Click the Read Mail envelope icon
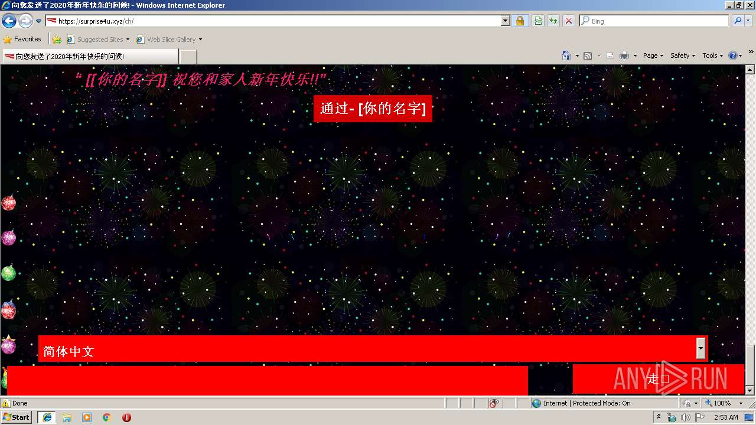 pos(610,55)
